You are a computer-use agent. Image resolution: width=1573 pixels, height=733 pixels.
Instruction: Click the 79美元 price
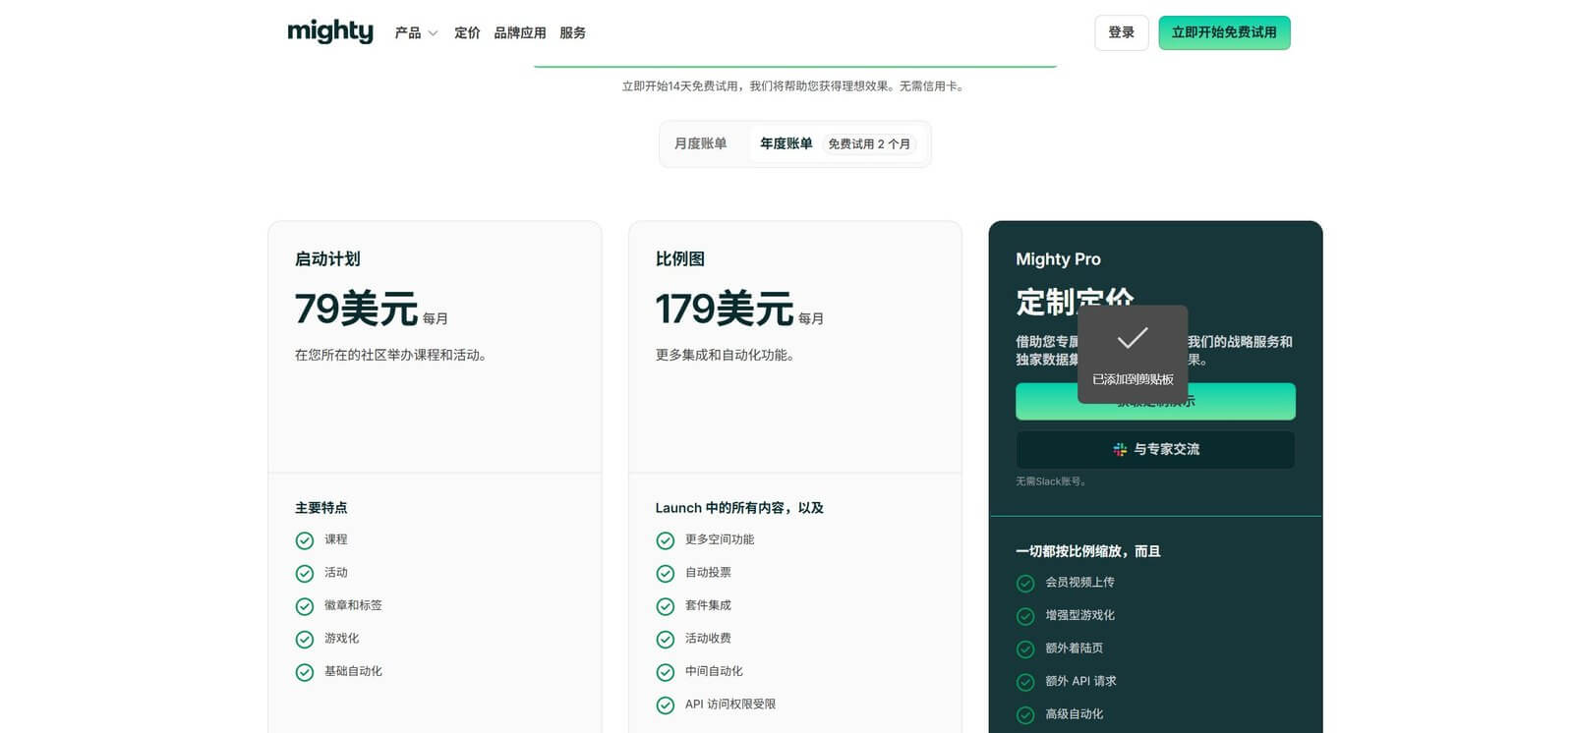point(356,309)
